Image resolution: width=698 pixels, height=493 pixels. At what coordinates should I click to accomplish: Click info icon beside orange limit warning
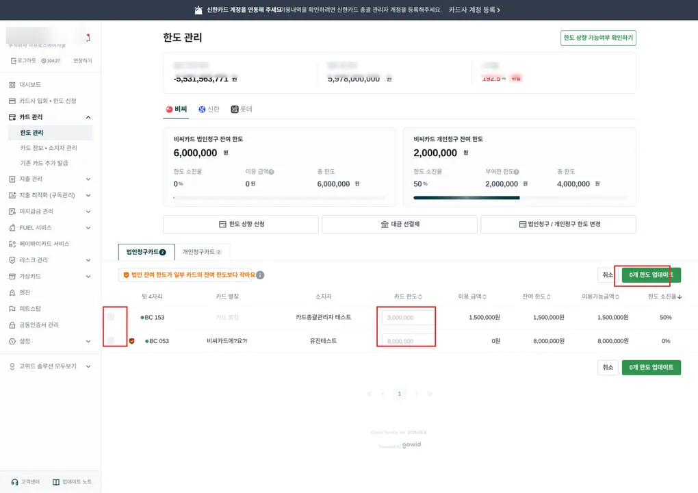tap(261, 275)
